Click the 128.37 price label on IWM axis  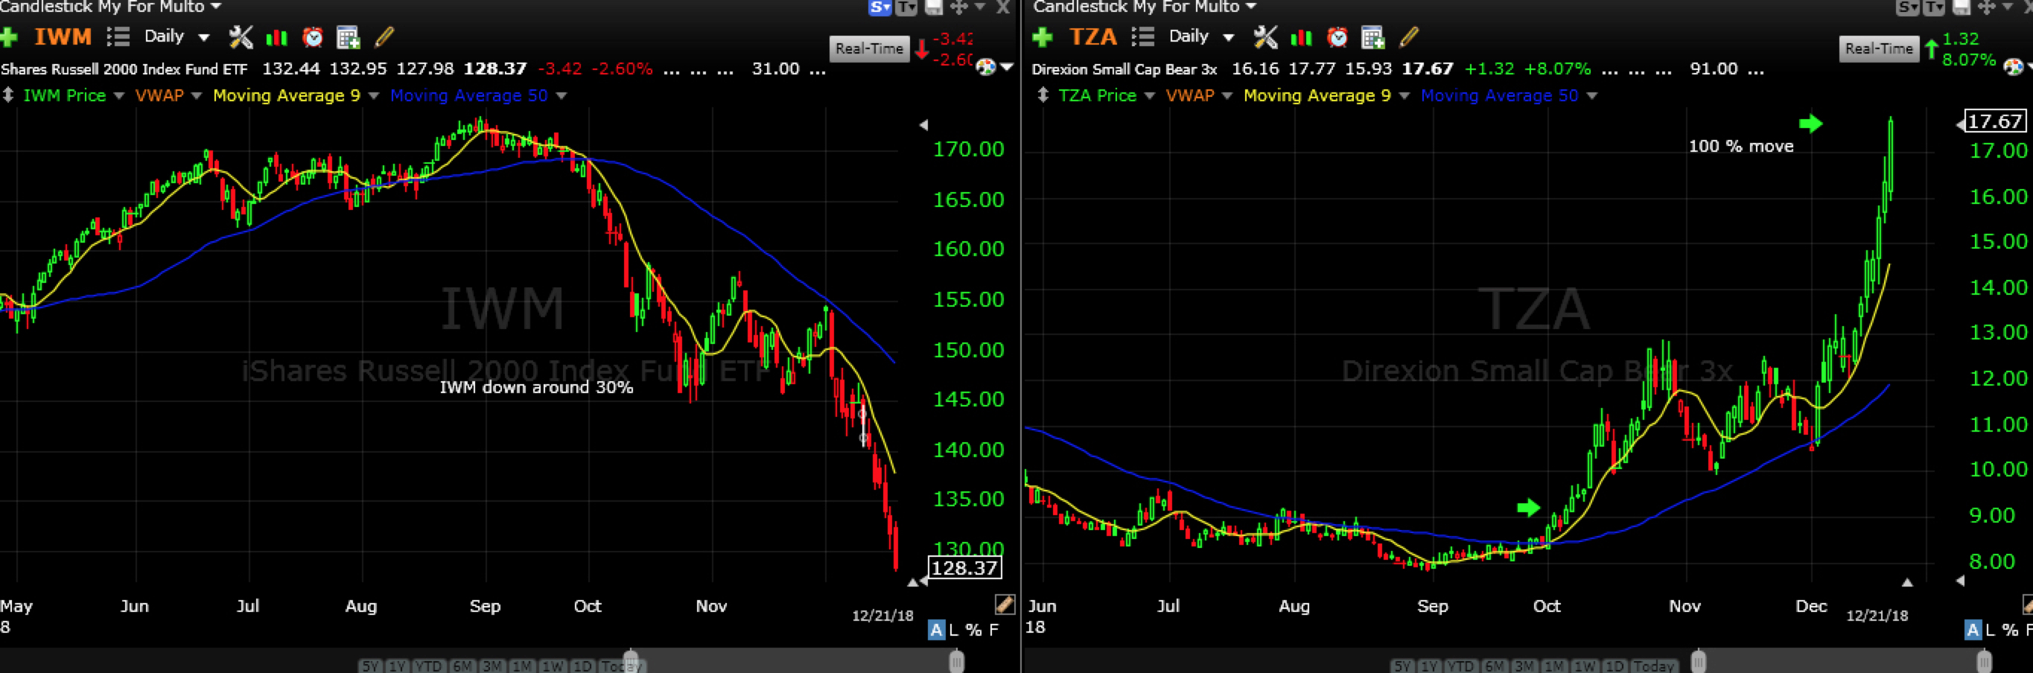(x=964, y=567)
